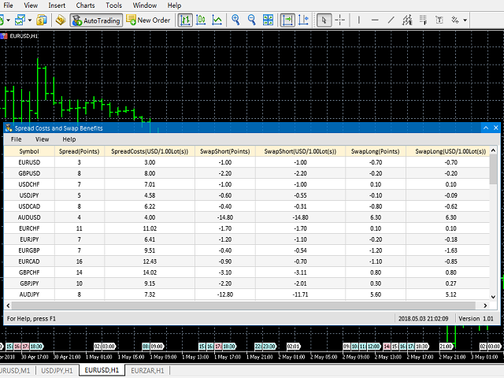Switch chart to candlesticks mode

202,20
